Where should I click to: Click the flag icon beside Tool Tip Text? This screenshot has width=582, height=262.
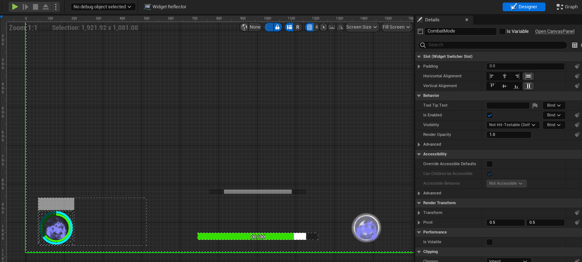pos(535,106)
